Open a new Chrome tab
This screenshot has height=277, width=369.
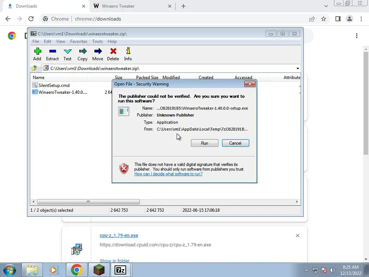coord(183,6)
